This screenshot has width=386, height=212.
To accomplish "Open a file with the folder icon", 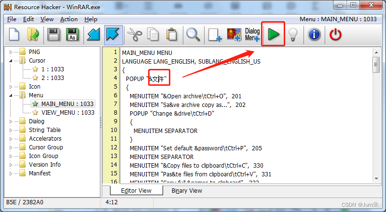I will point(33,34).
